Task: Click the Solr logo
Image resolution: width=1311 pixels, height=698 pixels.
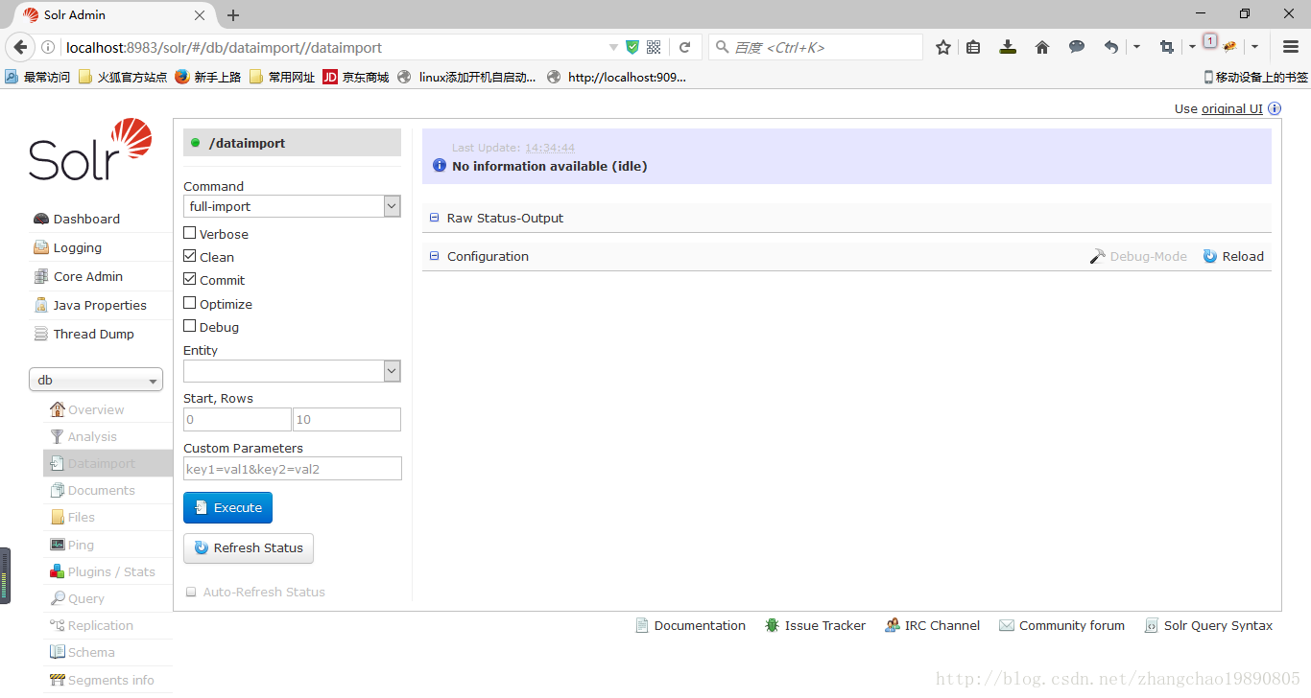Action: click(x=90, y=150)
